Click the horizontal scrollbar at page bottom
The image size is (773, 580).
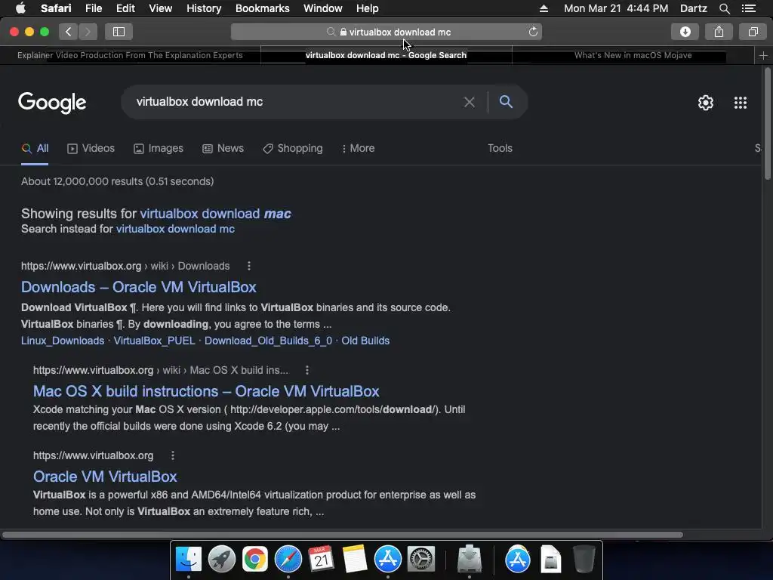342,535
